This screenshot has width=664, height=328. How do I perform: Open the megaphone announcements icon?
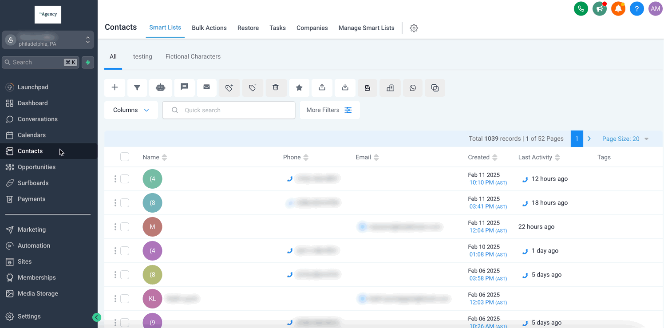[x=600, y=8]
